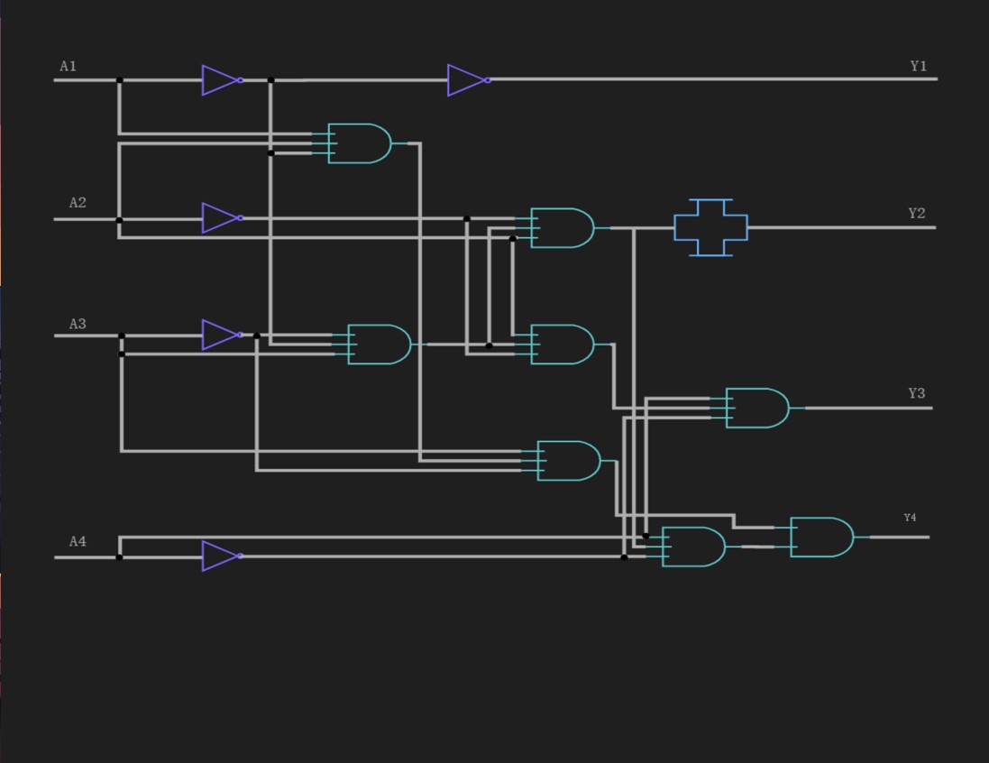Click the junction dot below the A1 label
The image size is (989, 763).
pos(120,79)
